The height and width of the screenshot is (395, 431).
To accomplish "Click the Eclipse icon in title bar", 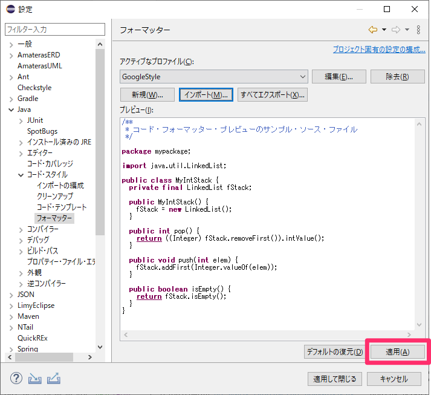I will pyautogui.click(x=10, y=9).
